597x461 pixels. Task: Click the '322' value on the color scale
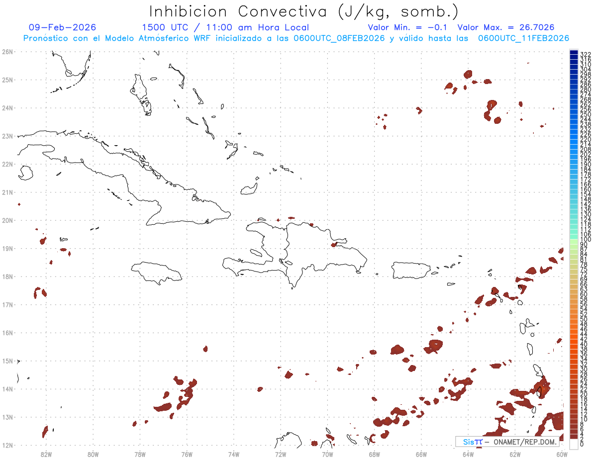586,54
